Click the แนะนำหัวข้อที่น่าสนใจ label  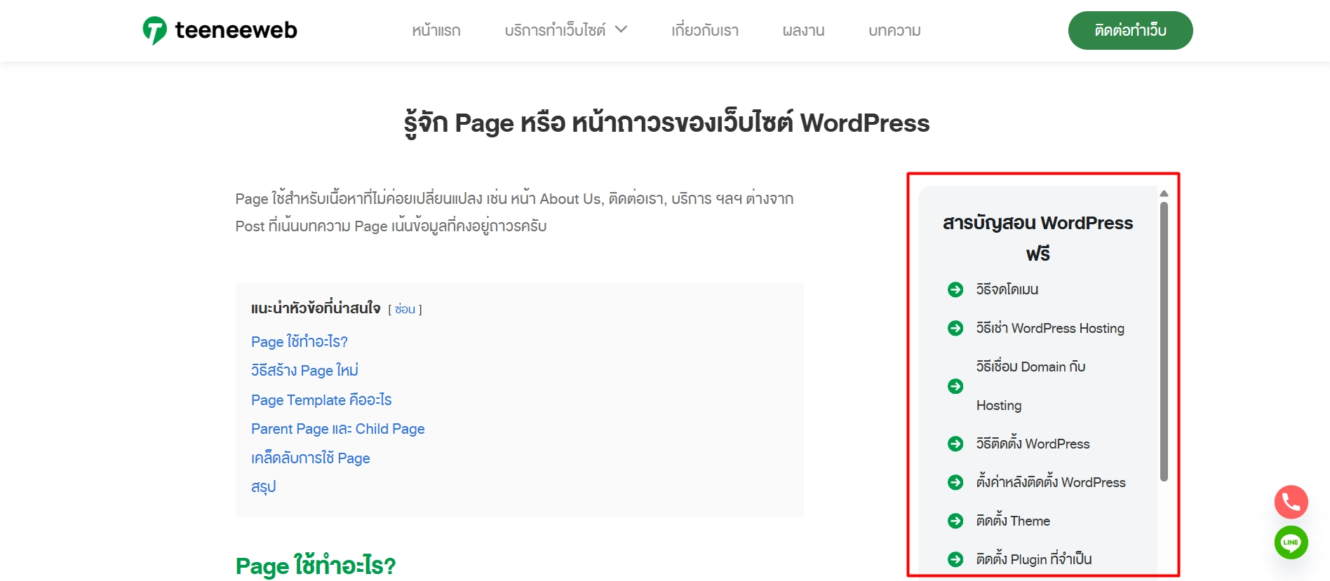click(316, 308)
